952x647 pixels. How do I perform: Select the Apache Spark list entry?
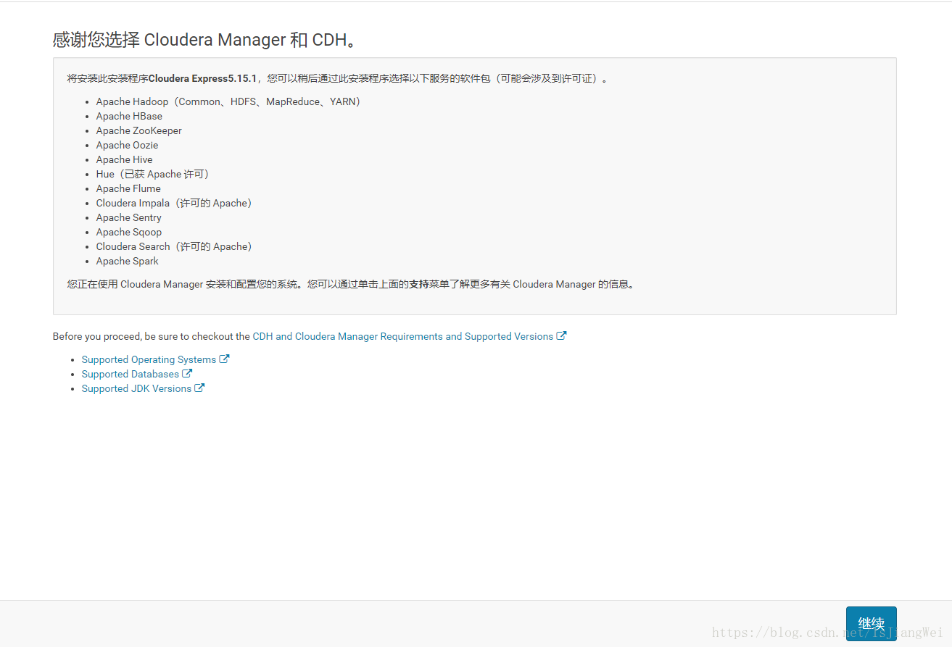click(x=127, y=261)
